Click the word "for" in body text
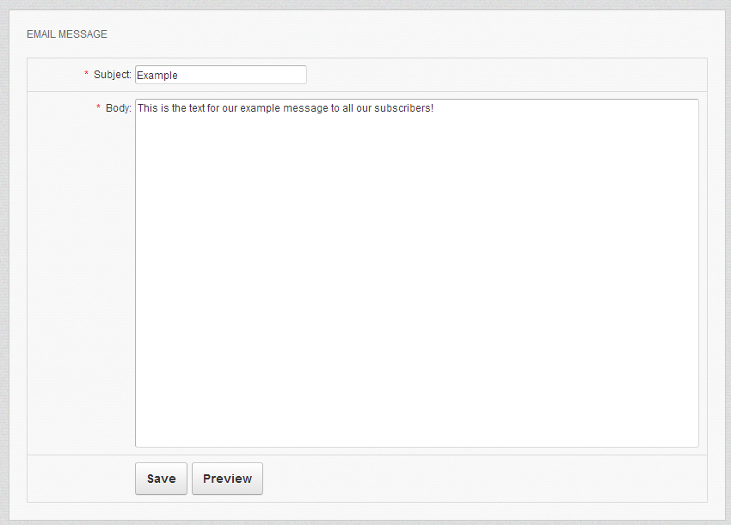Screen dimensions: 731x525 pyautogui.click(x=213, y=108)
